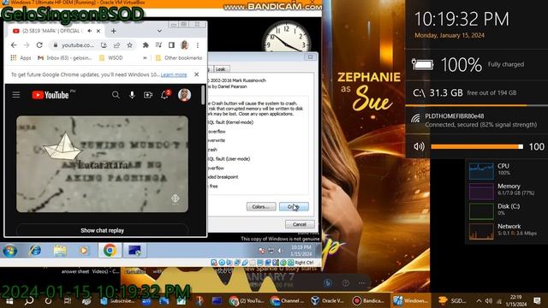Open Windows Explorer folder on Win7 taskbar

[60, 251]
